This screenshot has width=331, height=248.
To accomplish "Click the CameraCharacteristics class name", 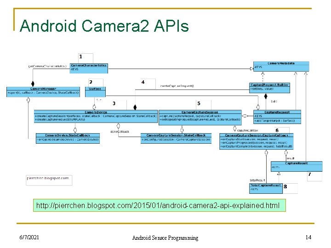I will pos(89,65).
